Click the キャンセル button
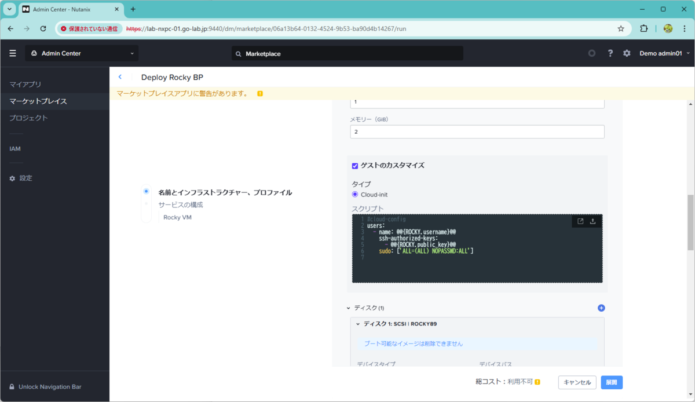The height and width of the screenshot is (402, 695). 577,382
